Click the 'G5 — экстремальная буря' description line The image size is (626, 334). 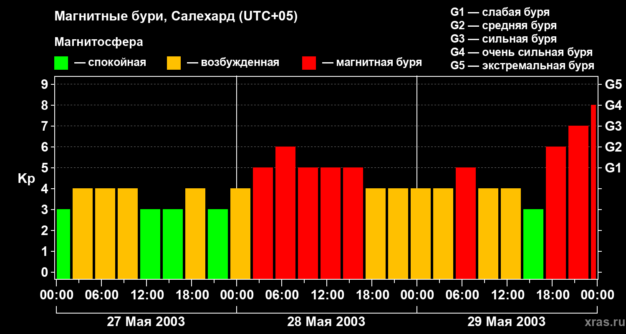pyautogui.click(x=523, y=66)
